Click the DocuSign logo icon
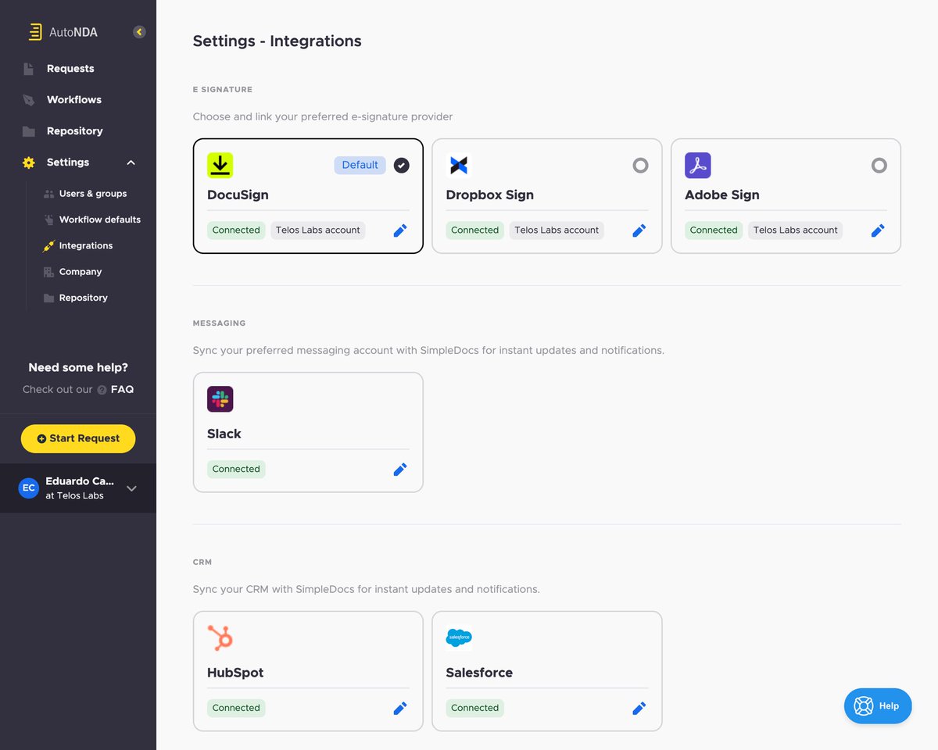 tap(220, 165)
